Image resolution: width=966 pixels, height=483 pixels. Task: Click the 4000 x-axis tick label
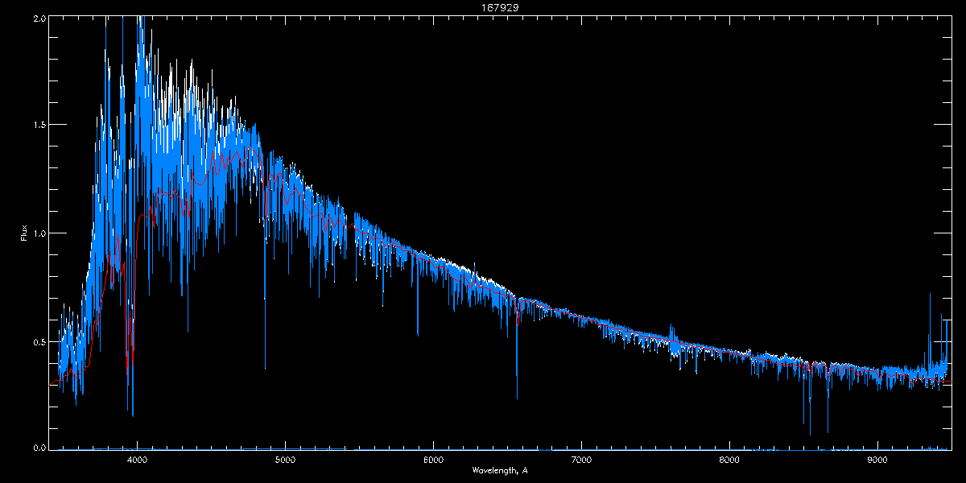[138, 460]
